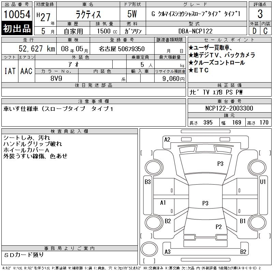Viewport: 273px width, 273px height.
Task: Click damage mark P2 on rear hatch
Action: (x=218, y=227)
